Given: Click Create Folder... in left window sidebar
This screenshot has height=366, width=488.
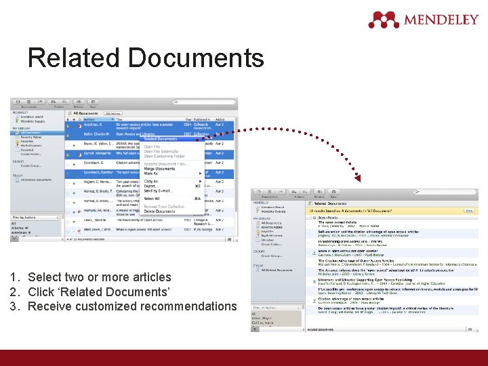Looking at the screenshot, I should click(x=30, y=154).
